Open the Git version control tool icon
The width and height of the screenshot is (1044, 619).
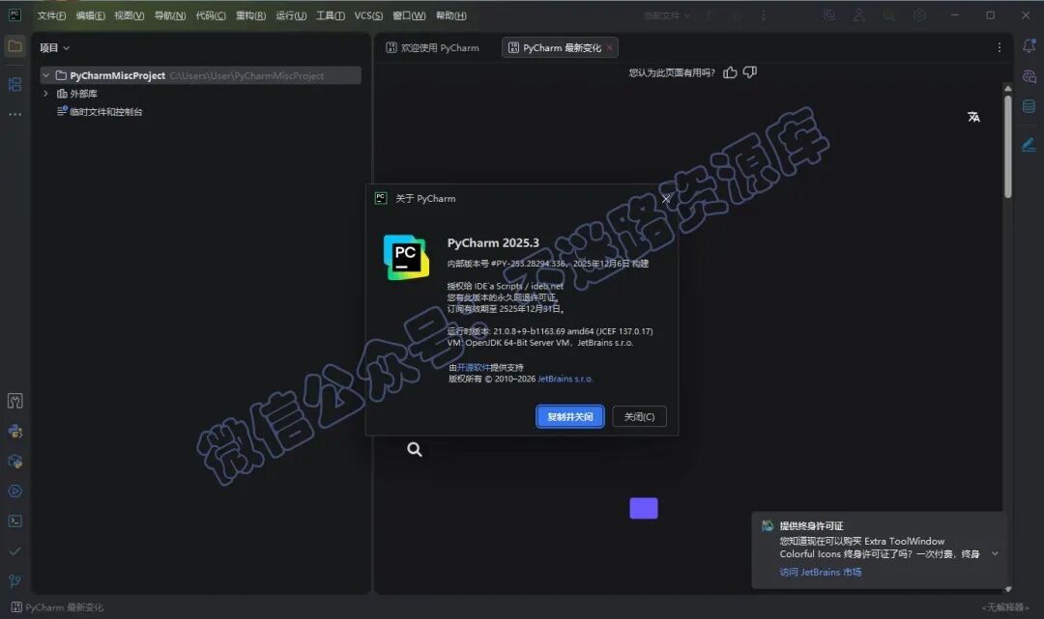tap(15, 581)
